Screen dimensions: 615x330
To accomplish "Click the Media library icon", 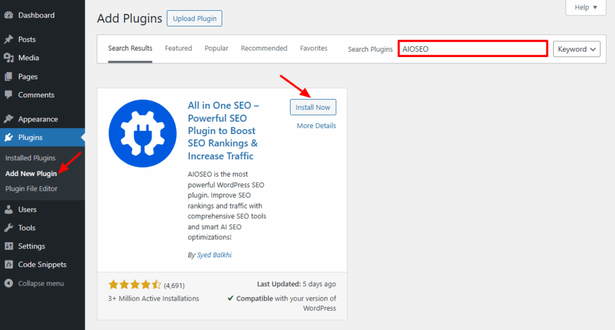I will click(x=8, y=58).
